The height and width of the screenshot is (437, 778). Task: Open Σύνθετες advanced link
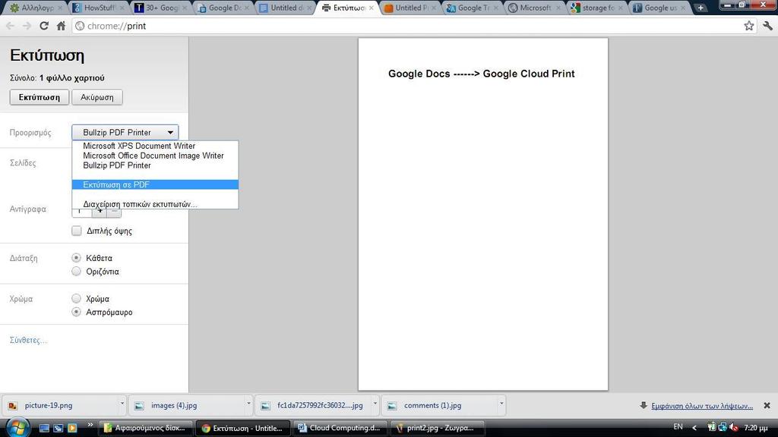pos(28,340)
